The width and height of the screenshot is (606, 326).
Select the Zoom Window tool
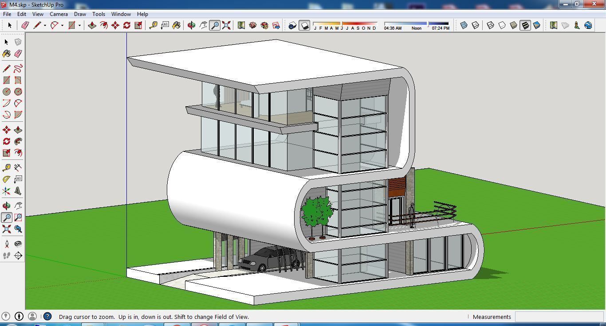coord(18,217)
